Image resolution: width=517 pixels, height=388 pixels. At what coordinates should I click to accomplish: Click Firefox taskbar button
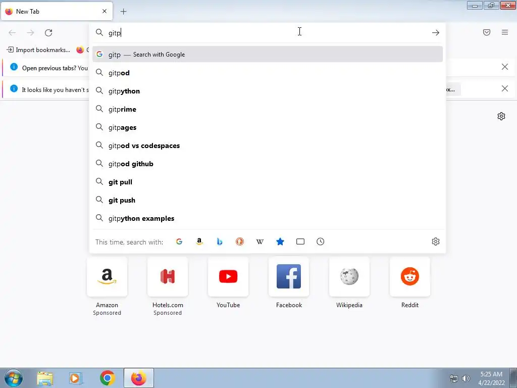click(x=139, y=378)
